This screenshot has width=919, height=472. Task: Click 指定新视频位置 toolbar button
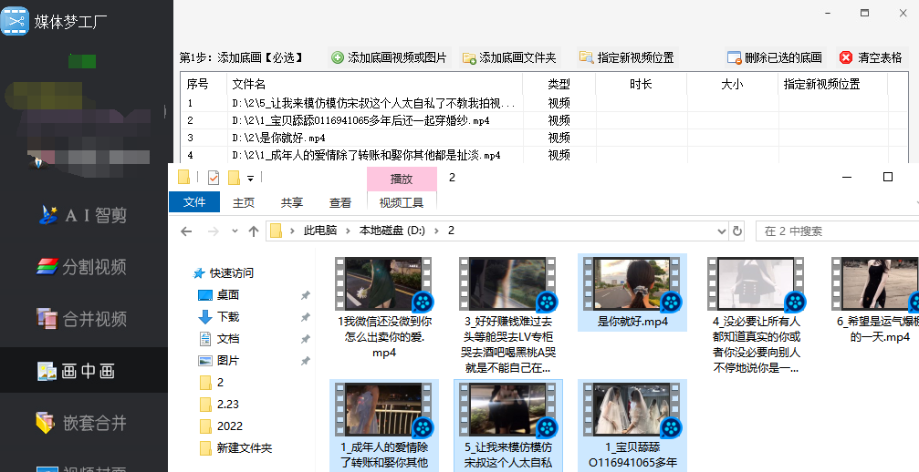tap(627, 57)
